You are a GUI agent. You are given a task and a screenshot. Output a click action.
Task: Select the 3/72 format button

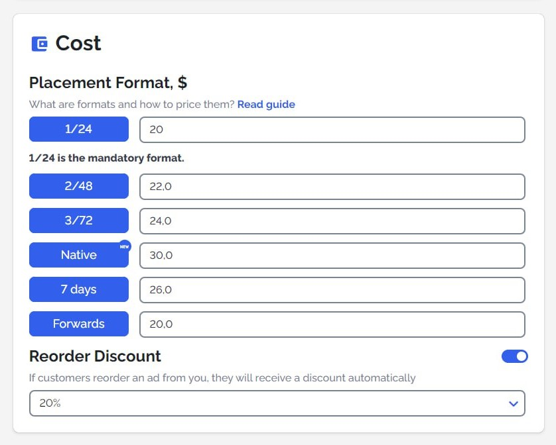click(79, 221)
